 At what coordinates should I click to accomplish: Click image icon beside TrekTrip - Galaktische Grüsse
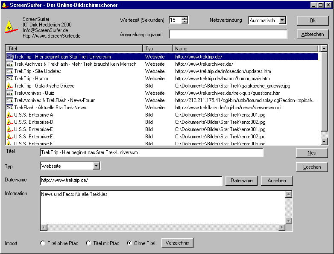click(x=10, y=85)
